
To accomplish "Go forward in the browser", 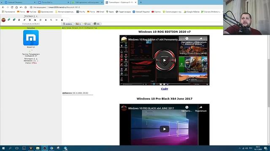I will pos(8,8).
